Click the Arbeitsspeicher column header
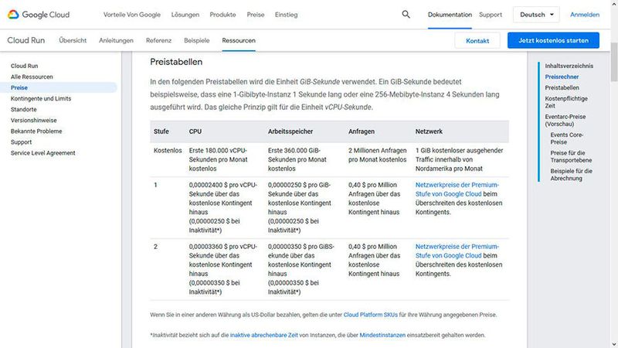The image size is (618, 348). [x=290, y=131]
